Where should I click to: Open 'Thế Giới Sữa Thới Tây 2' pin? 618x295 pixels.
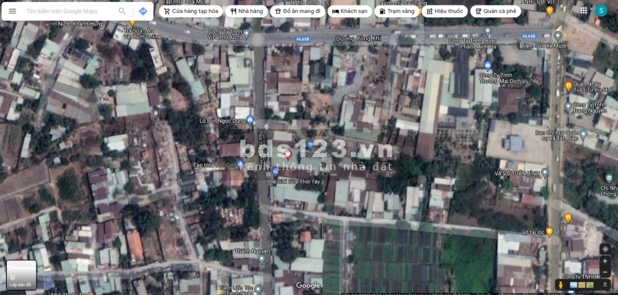click(275, 172)
